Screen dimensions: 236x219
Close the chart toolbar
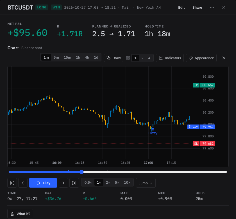click(224, 58)
